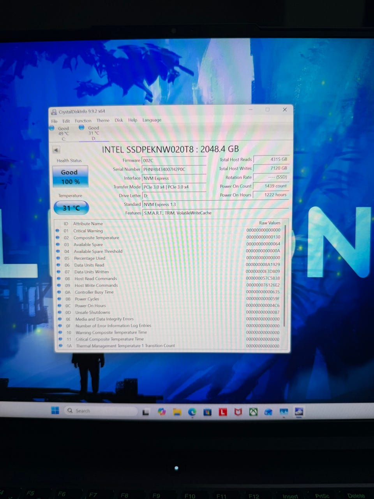Screen dimensions: 374x499
Task: Open the red Lenovo L app
Action: click(x=223, y=412)
